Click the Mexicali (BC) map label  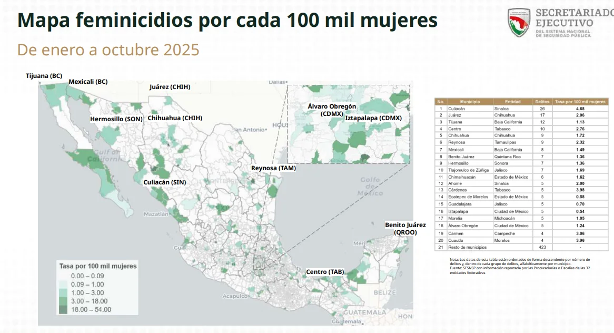88,82
